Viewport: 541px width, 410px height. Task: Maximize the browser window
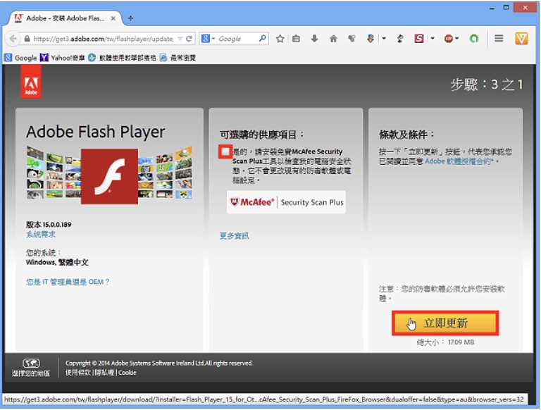[x=506, y=8]
